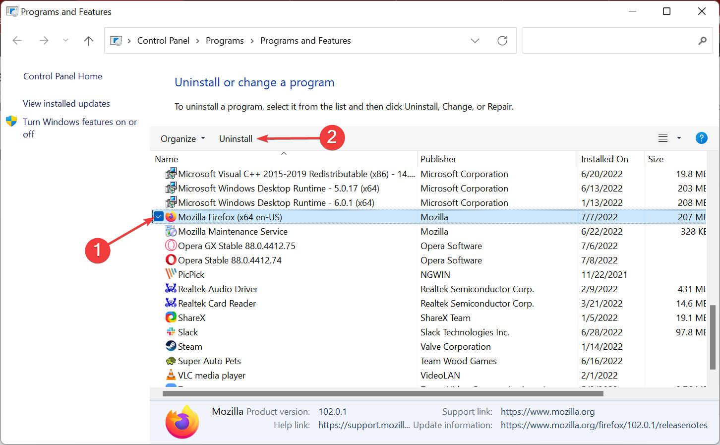Open View installed updates link

[66, 104]
